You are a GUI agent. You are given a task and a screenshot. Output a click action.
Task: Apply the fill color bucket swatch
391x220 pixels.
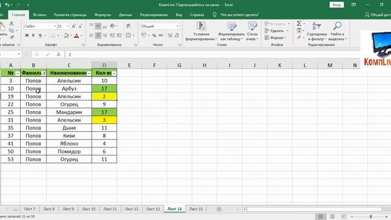pos(66,35)
